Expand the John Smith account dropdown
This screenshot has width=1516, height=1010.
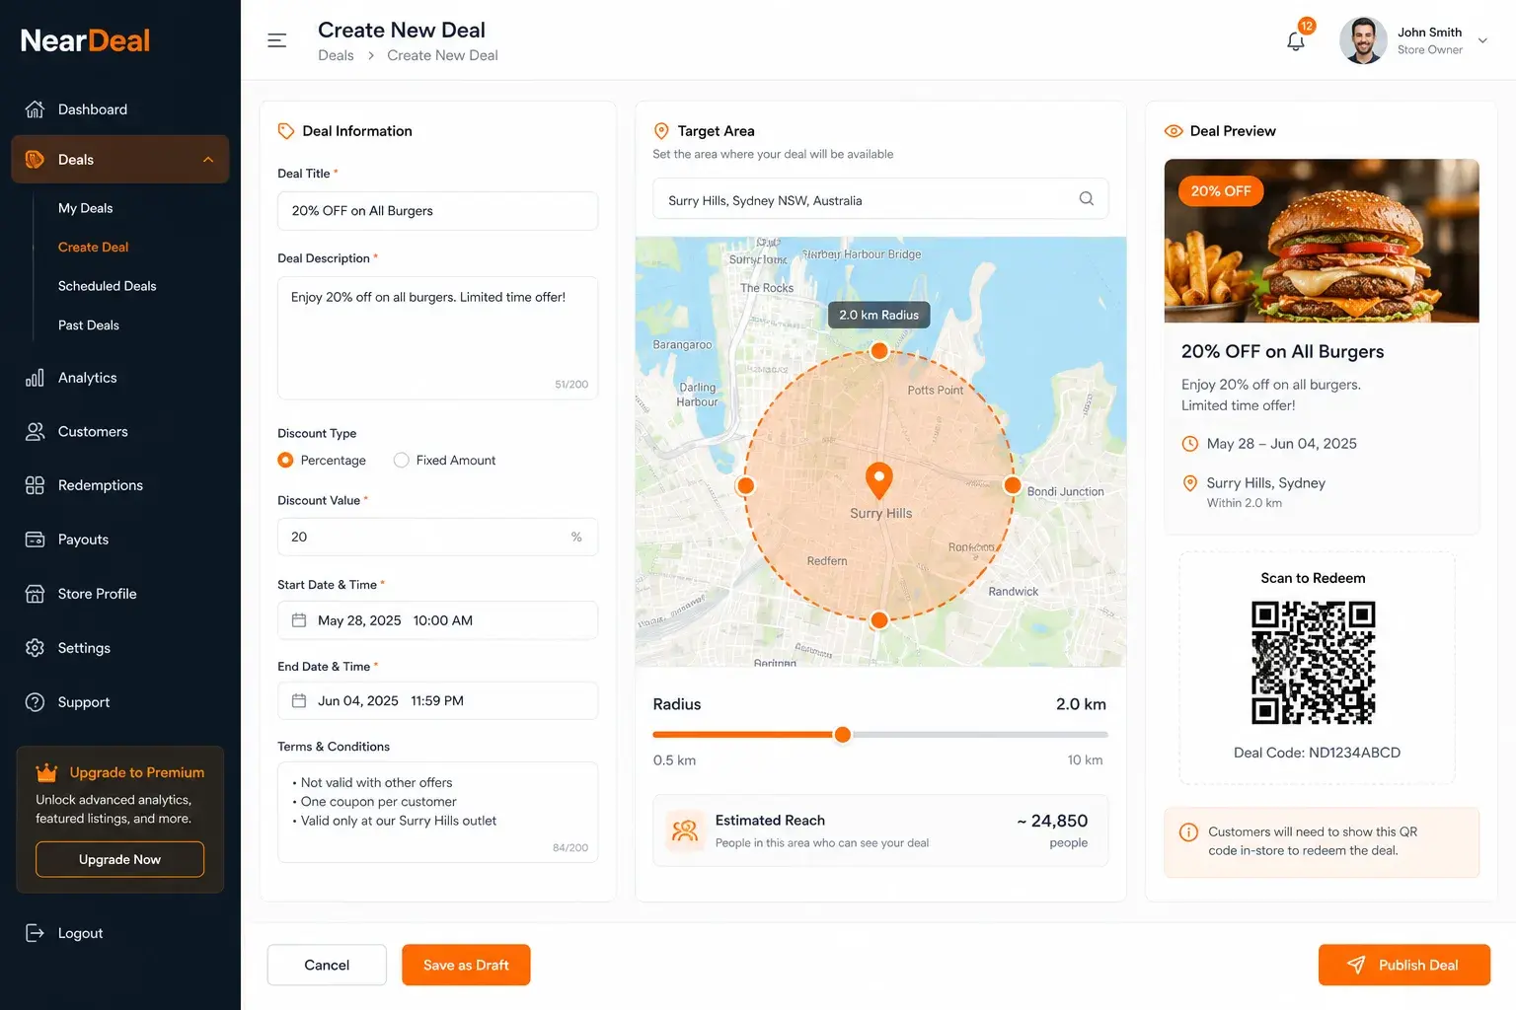click(1482, 40)
